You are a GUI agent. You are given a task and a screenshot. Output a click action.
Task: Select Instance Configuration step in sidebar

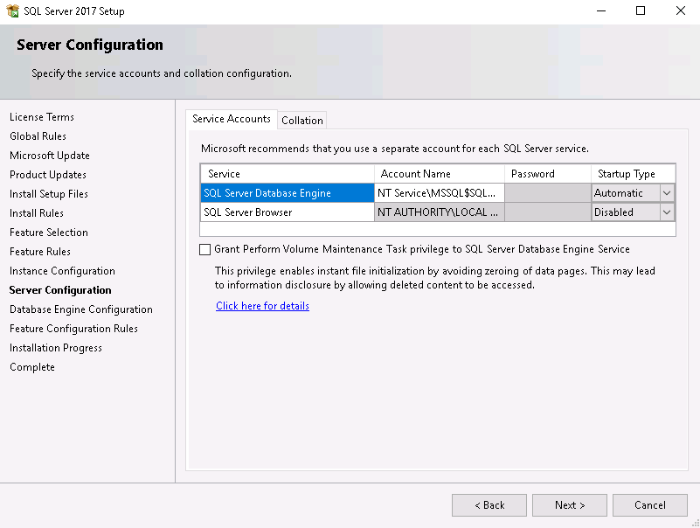[62, 271]
